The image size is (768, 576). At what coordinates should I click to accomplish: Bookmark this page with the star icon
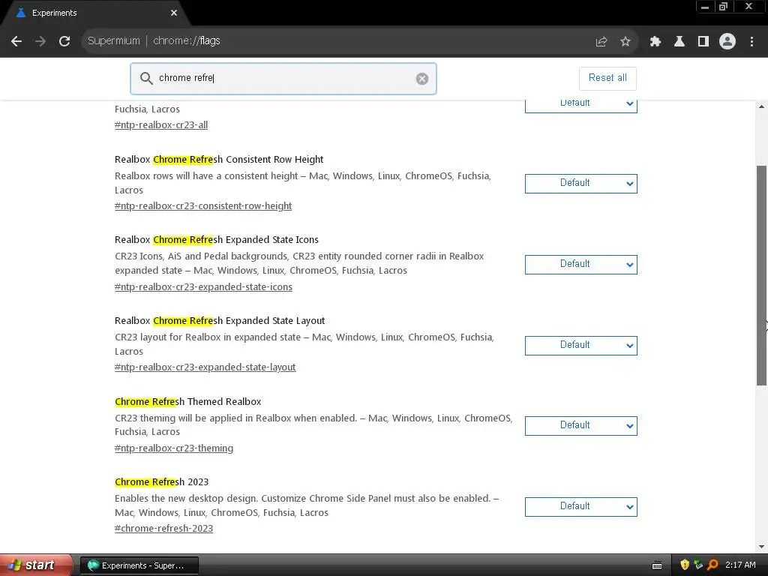[625, 42]
